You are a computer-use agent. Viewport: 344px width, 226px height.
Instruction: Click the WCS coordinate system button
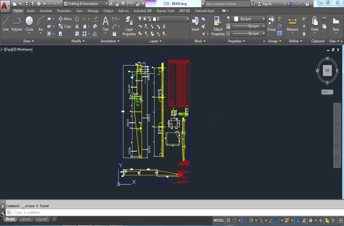pos(327,92)
